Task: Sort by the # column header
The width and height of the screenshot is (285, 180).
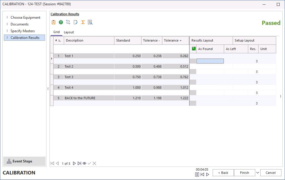Action: point(58,40)
